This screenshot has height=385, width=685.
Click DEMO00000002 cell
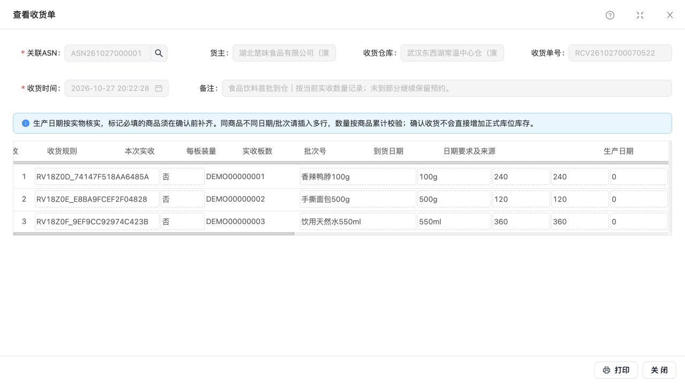[x=235, y=199]
